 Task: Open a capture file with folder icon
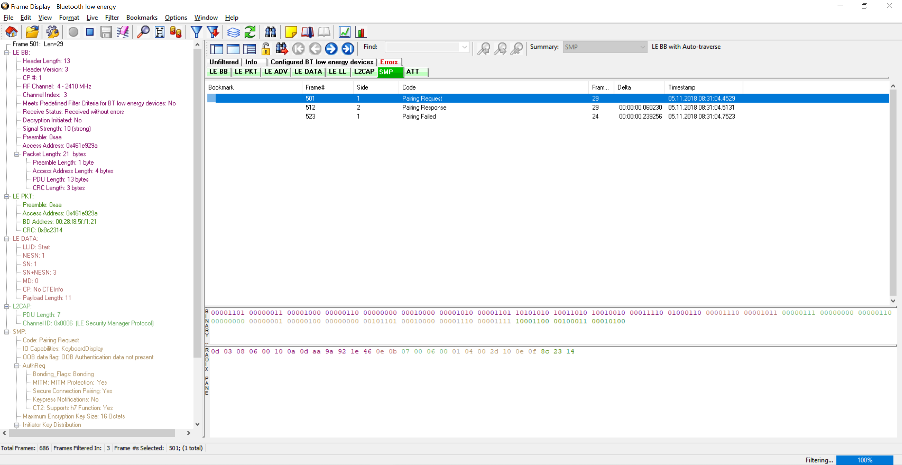tap(32, 32)
